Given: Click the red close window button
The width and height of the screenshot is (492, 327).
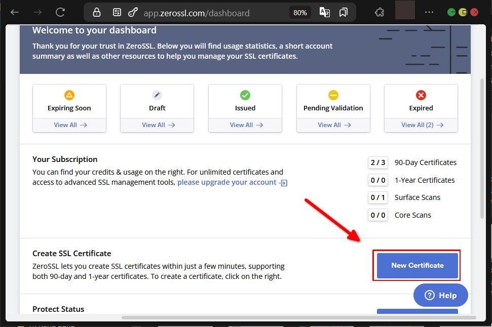Looking at the screenshot, I should tap(474, 13).
